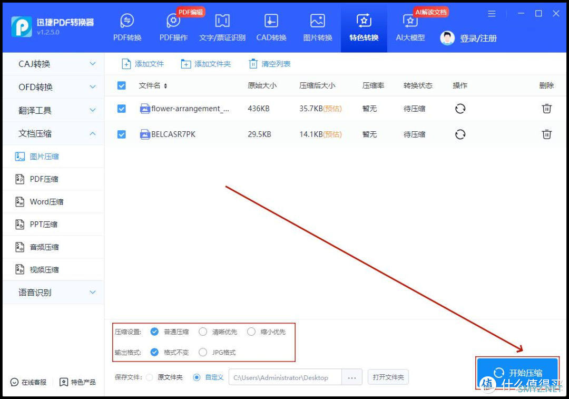Click the save path input field
The width and height of the screenshot is (569, 399).
pos(285,377)
